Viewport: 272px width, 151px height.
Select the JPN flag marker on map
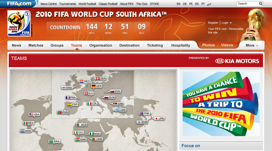[x=160, y=119]
